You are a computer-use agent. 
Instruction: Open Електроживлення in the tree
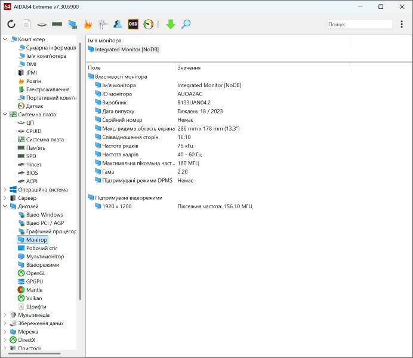click(44, 89)
